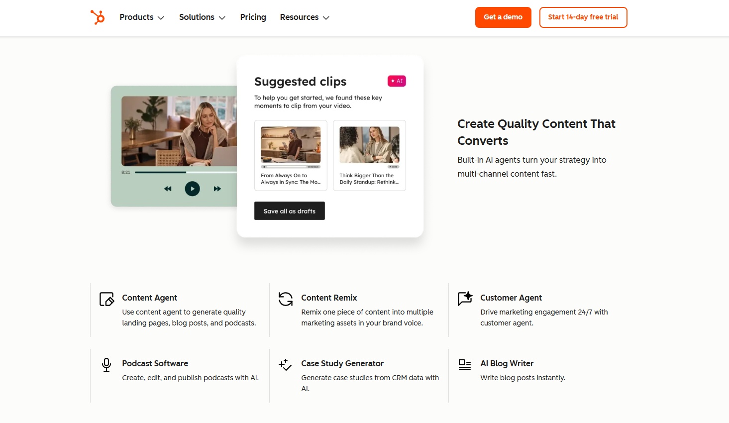Open the Solutions dropdown menu
This screenshot has height=423, width=729.
(x=202, y=17)
